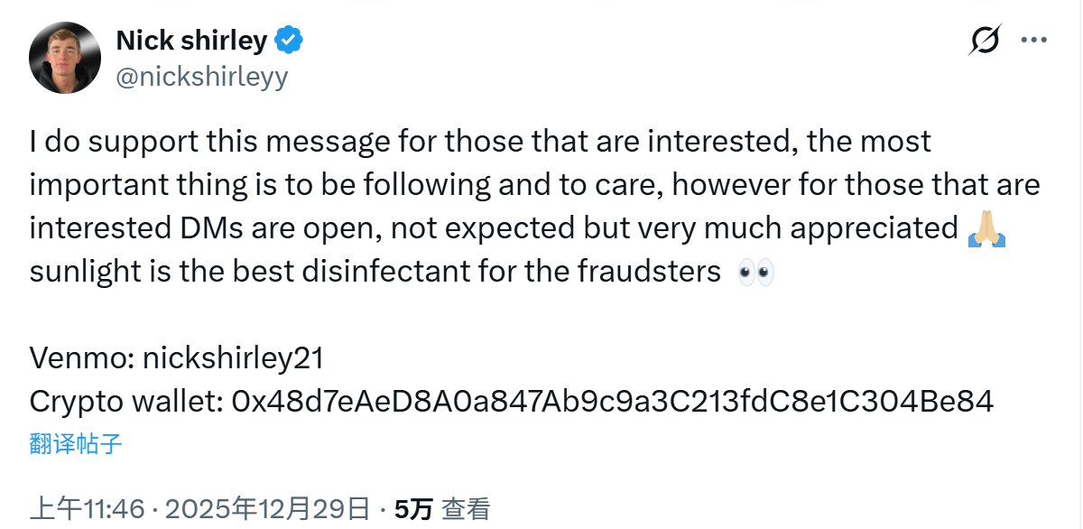Click the Venmo username nickshirley21

click(230, 357)
